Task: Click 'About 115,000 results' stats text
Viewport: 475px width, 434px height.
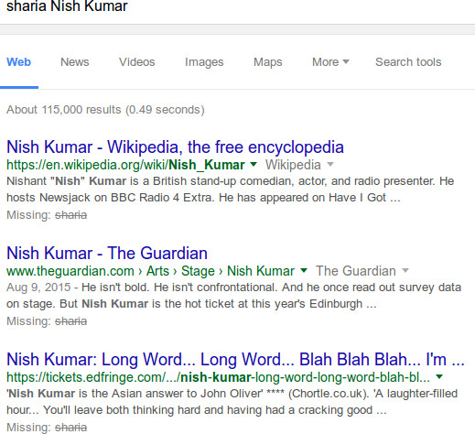Action: pyautogui.click(x=105, y=110)
